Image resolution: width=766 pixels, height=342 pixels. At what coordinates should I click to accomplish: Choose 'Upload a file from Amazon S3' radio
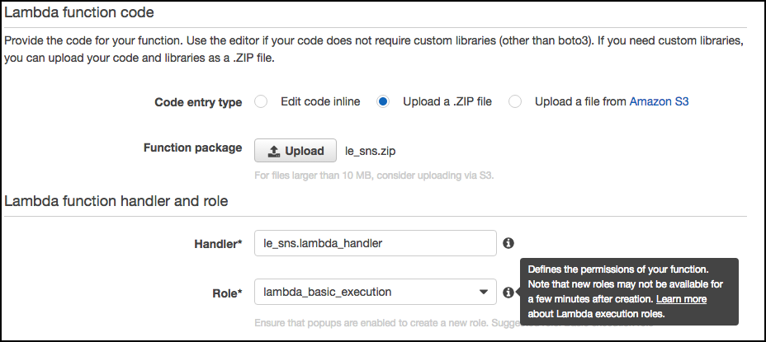(x=515, y=102)
